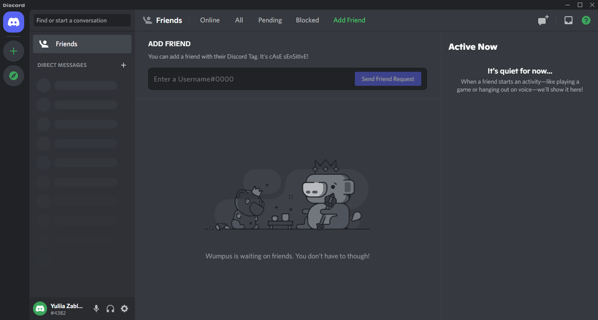The height and width of the screenshot is (320, 598).
Task: Create a new DM with plus icon
Action: (x=124, y=65)
